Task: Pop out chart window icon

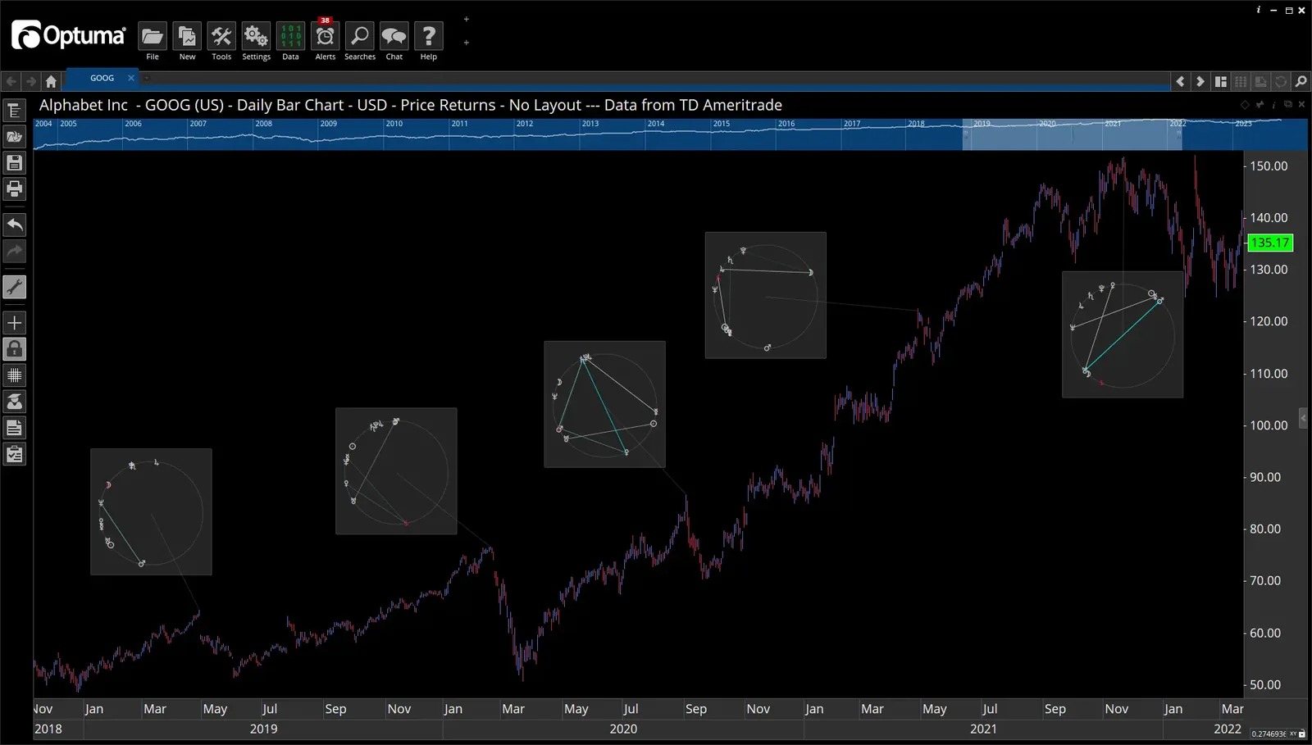Action: tap(1287, 104)
